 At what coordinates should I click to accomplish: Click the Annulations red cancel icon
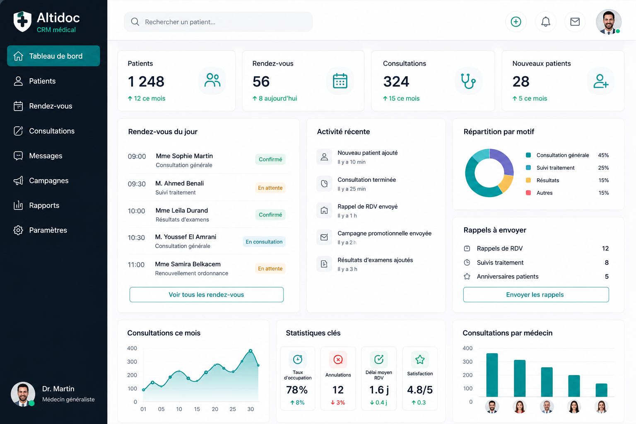338,360
